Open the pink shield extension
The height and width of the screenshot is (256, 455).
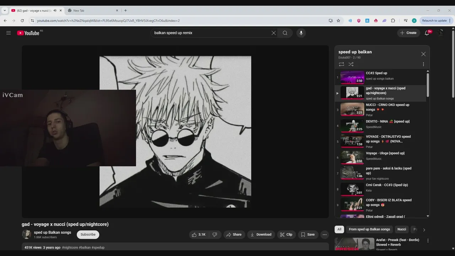[x=359, y=21]
